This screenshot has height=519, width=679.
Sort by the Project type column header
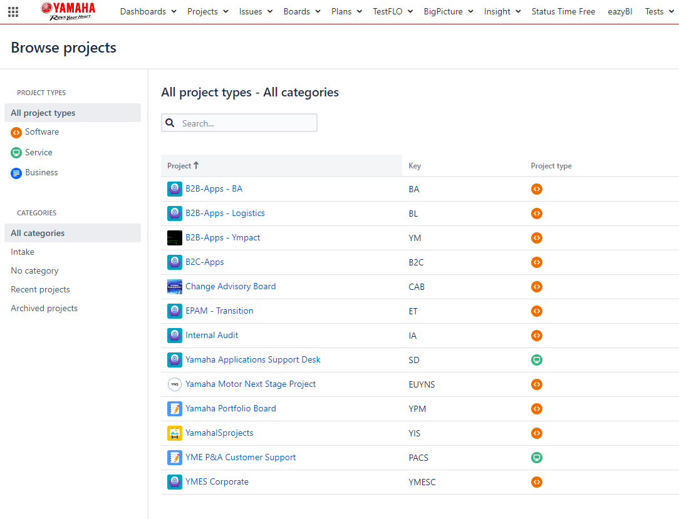click(551, 166)
